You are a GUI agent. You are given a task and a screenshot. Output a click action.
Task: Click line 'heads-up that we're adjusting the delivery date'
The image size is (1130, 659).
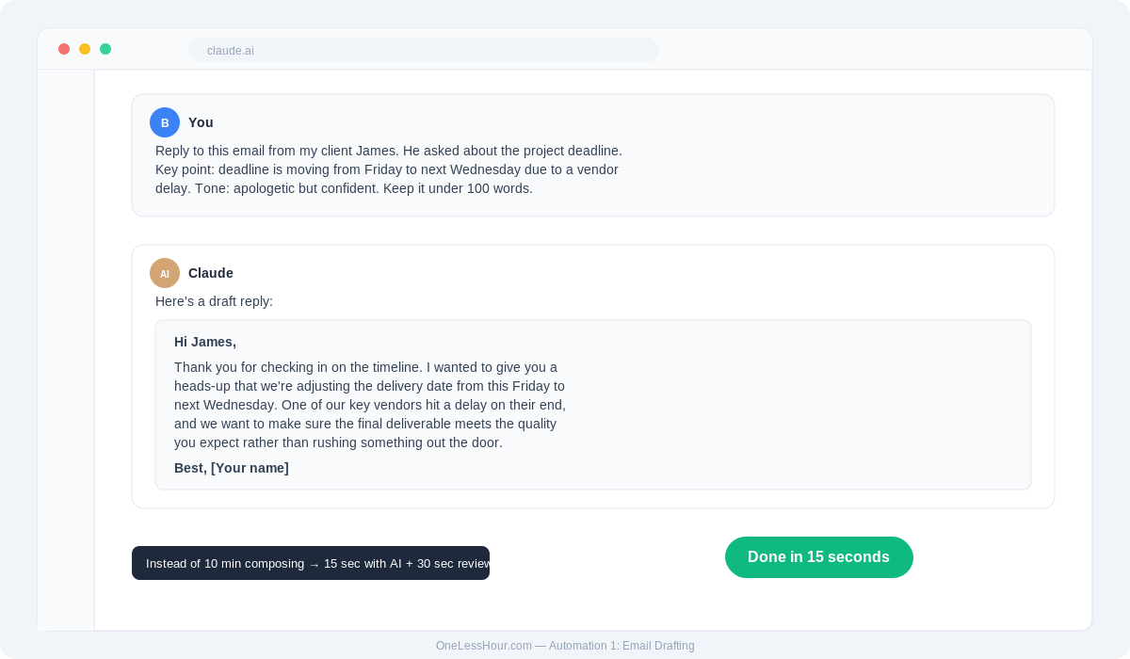pyautogui.click(x=369, y=386)
